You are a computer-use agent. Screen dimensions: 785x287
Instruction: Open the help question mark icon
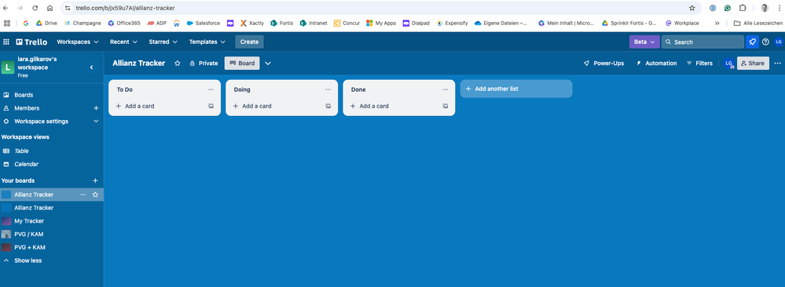[x=765, y=42]
